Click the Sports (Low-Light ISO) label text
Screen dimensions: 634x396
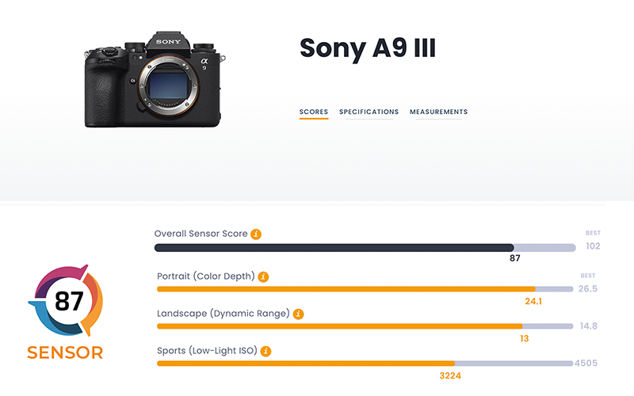[208, 351]
